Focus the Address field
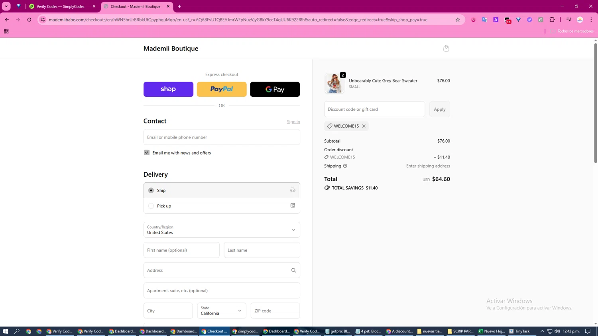 (x=222, y=270)
